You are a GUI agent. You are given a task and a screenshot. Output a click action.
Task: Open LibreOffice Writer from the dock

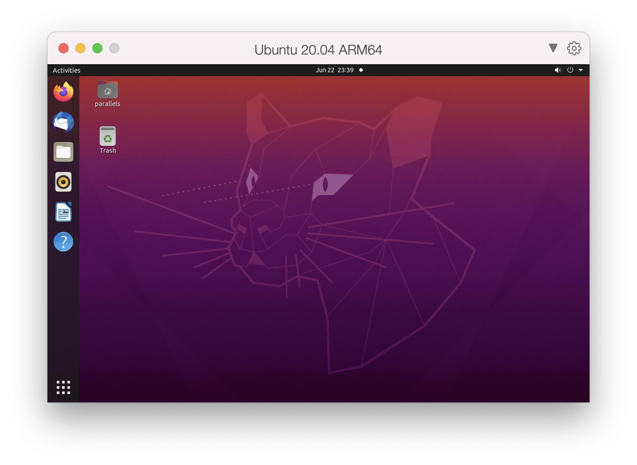[64, 212]
